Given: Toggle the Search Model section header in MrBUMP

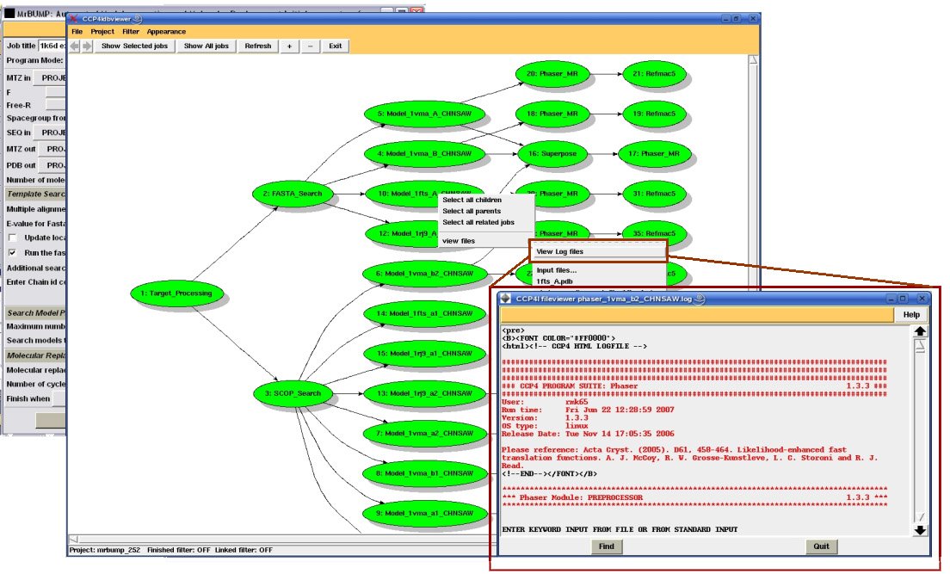Looking at the screenshot, I should pyautogui.click(x=35, y=312).
